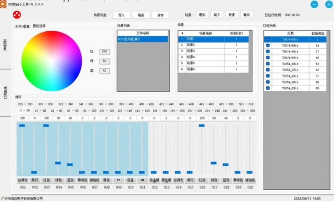This screenshot has height=207, width=334.
Task: Click the 减少 scene button
Action: [x=216, y=15]
